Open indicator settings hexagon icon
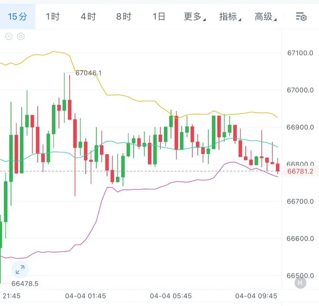 [21, 37]
